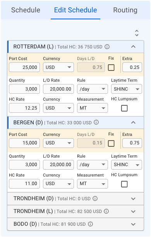Click info icon on Trondheim (D) row
Viewport: 151px width, 237px height.
point(95,198)
